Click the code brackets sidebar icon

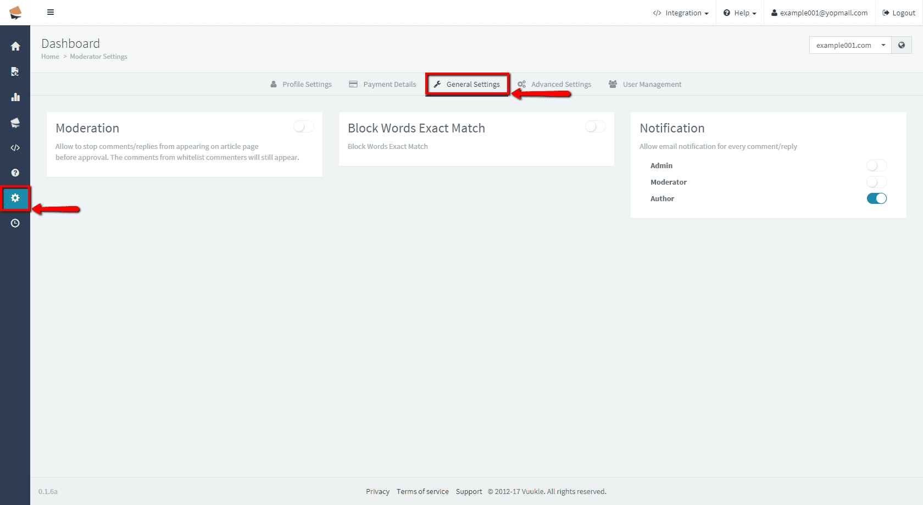click(15, 148)
